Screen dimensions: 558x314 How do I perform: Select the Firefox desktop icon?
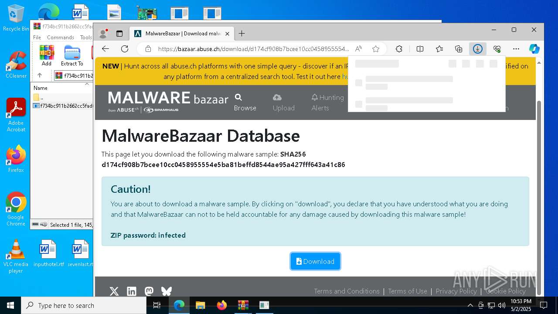16,159
